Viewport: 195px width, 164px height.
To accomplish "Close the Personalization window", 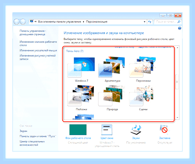I will click(178, 15).
